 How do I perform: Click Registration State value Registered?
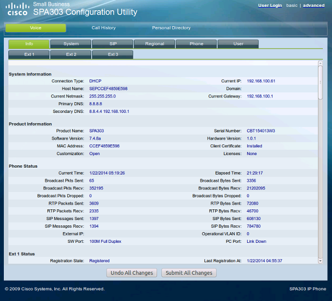point(99,261)
